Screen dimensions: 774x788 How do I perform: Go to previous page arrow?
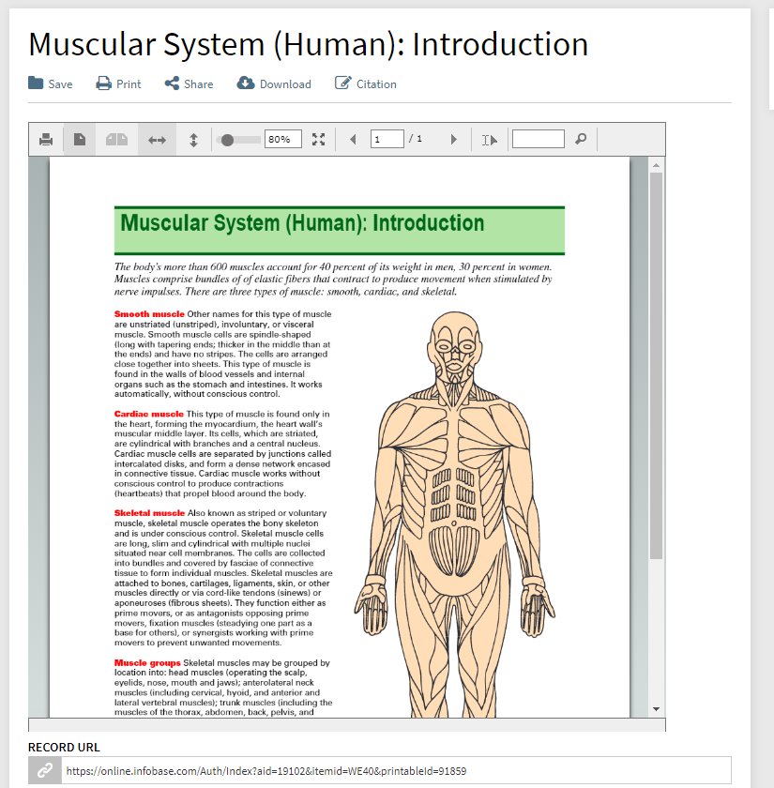coord(353,139)
